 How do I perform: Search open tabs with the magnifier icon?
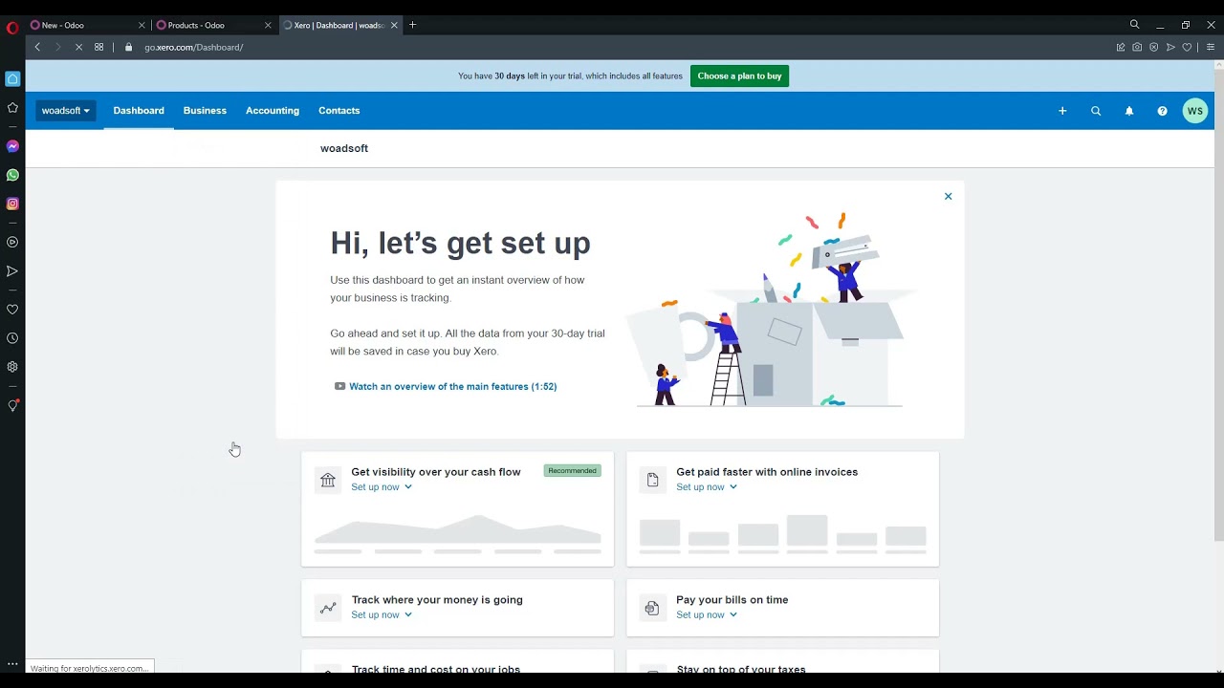point(1134,25)
